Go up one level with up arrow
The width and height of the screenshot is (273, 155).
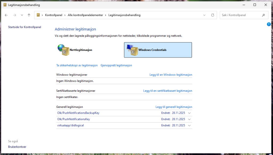coord(29,15)
